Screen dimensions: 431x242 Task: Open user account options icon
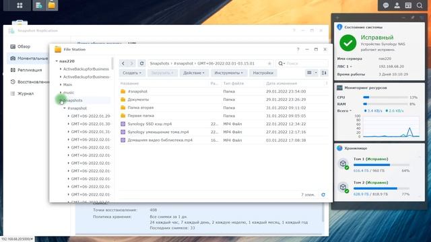(397, 5)
